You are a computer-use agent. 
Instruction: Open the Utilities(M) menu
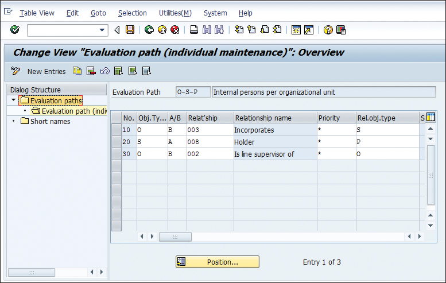click(x=175, y=13)
